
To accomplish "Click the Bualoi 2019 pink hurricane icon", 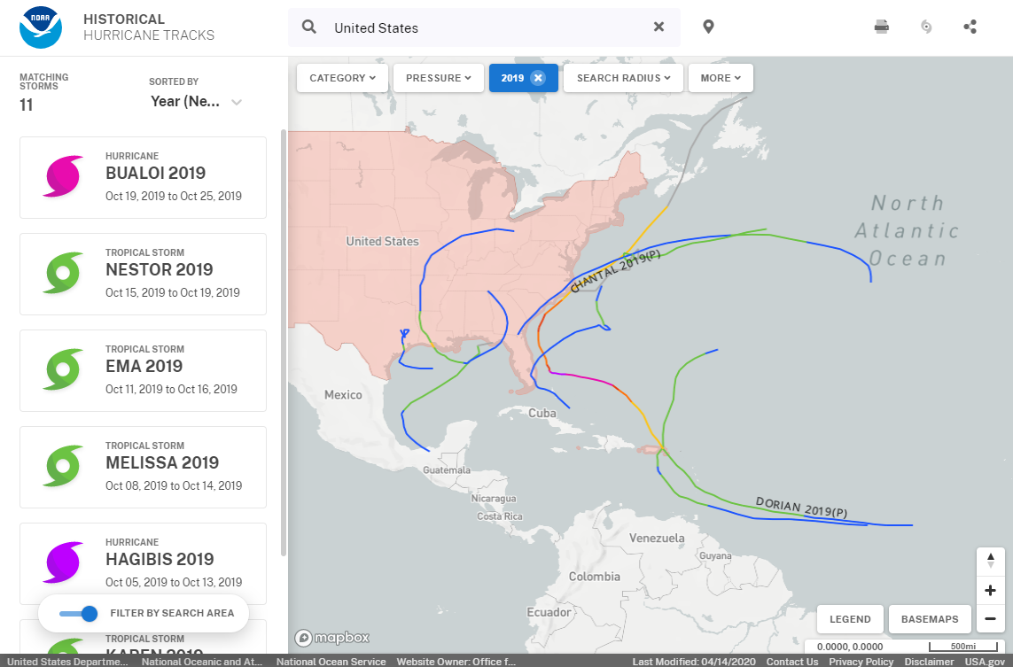I will pyautogui.click(x=63, y=176).
